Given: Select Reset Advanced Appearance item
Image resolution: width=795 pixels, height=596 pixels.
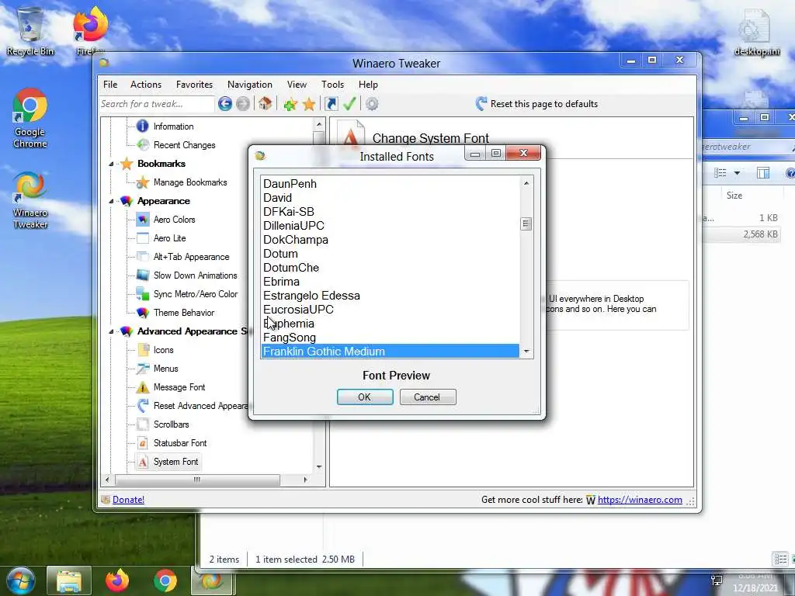Looking at the screenshot, I should (x=200, y=406).
